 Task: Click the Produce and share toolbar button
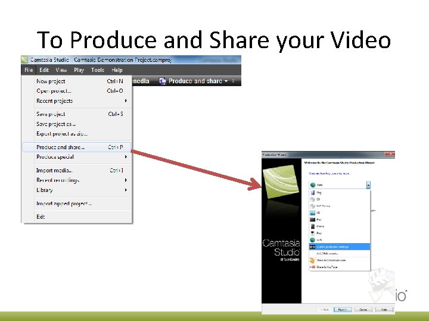coord(191,81)
